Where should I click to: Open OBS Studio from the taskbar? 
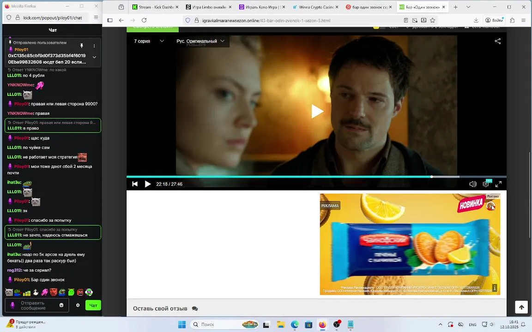pyautogui.click(x=337, y=325)
